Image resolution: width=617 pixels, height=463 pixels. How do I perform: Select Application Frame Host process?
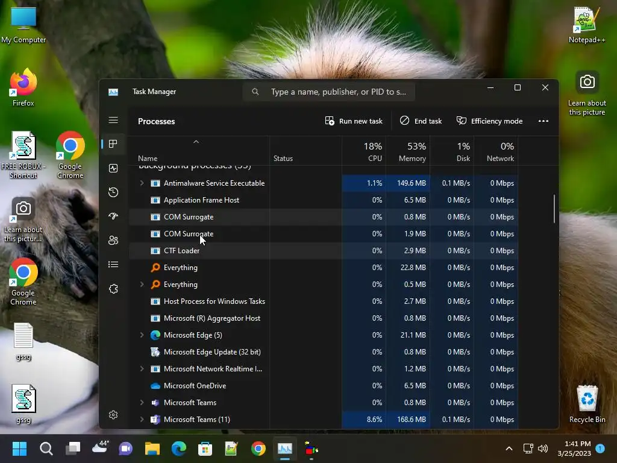[324, 200]
